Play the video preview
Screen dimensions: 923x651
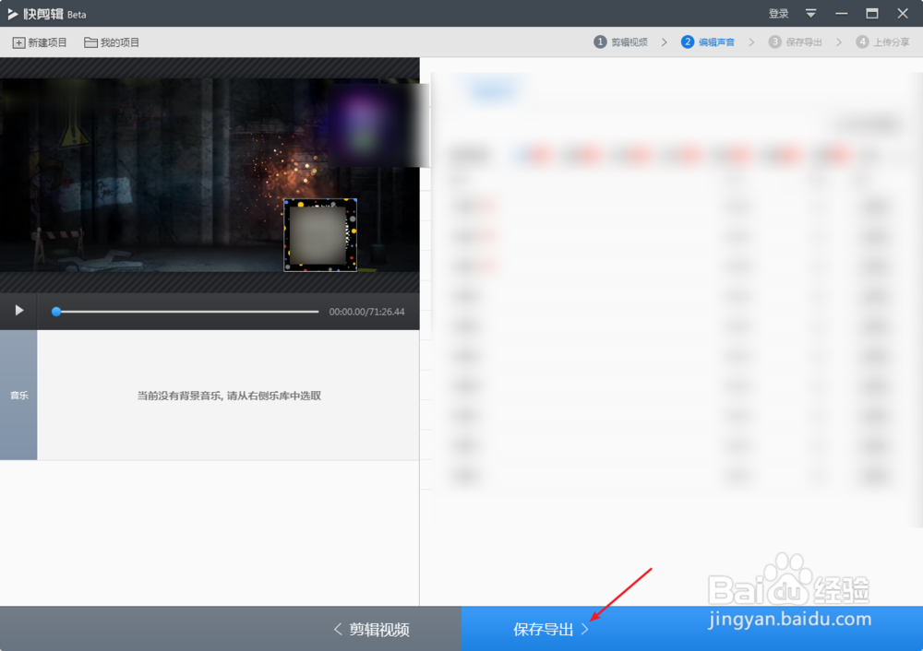coord(18,311)
